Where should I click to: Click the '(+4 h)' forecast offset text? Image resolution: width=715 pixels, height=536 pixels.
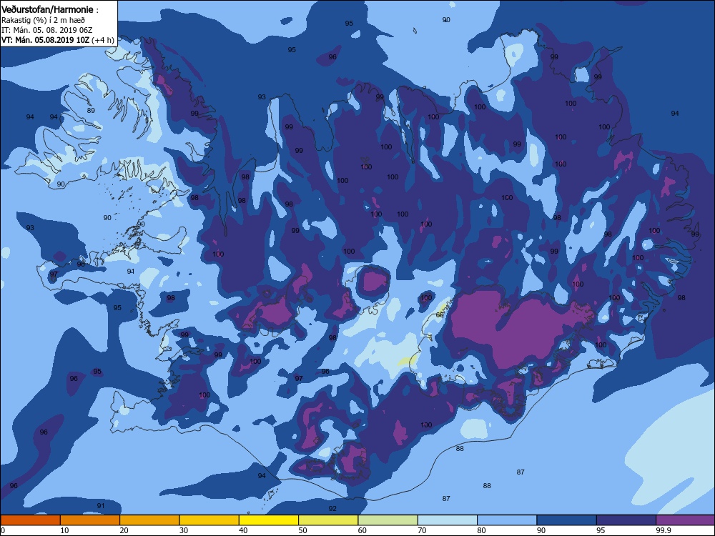click(103, 40)
